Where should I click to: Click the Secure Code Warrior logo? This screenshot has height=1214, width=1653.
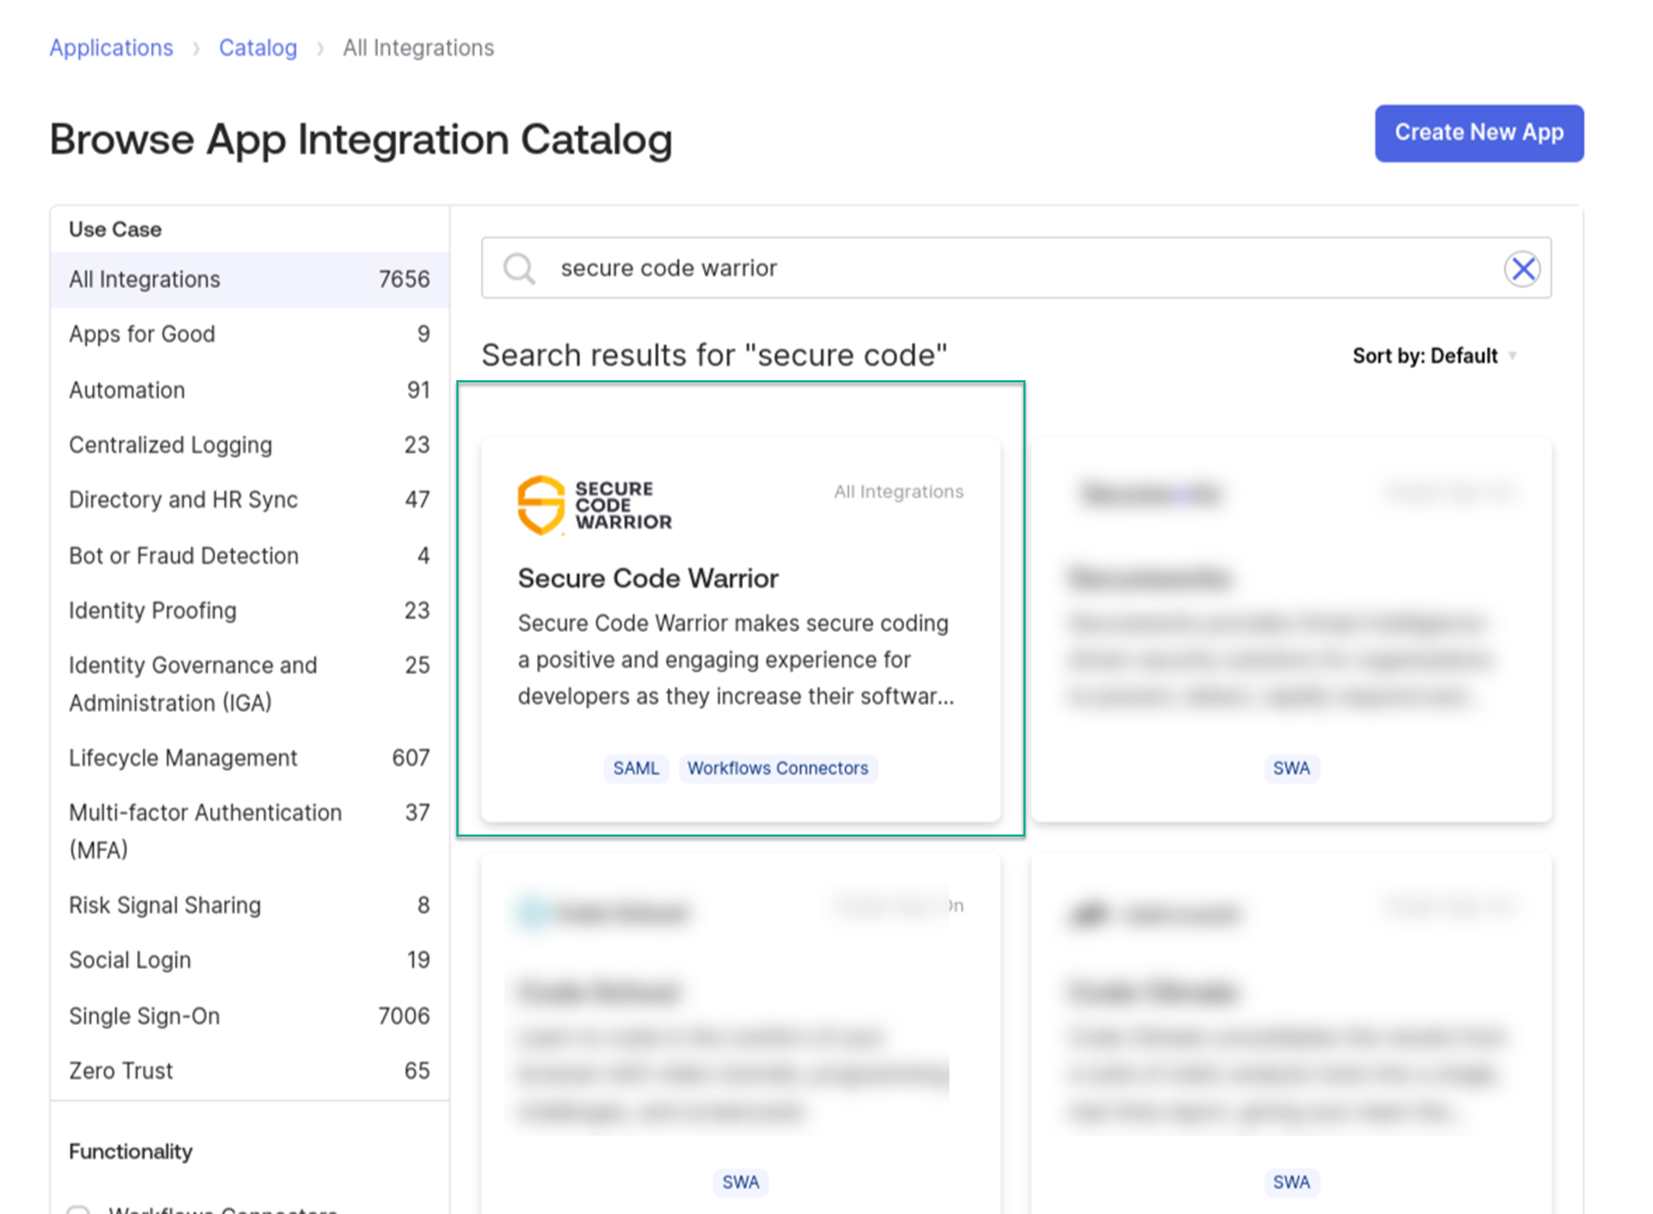coord(594,505)
